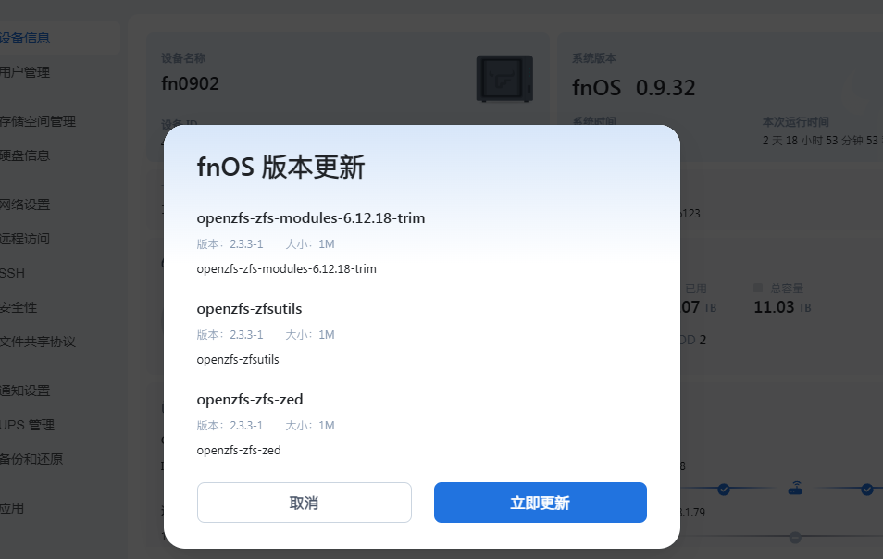Open SSH settings page
The width and height of the screenshot is (883, 559).
pos(12,273)
